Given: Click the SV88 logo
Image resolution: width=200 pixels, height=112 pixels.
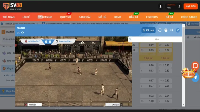Looking at the screenshot, I should point(13,6).
